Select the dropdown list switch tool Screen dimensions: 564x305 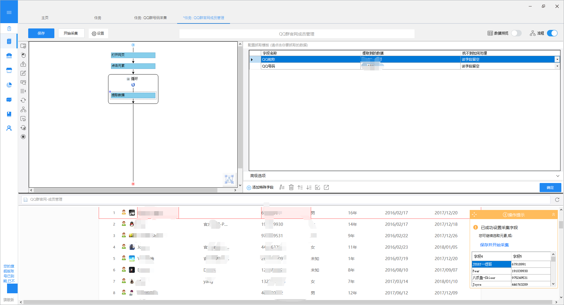(23, 91)
